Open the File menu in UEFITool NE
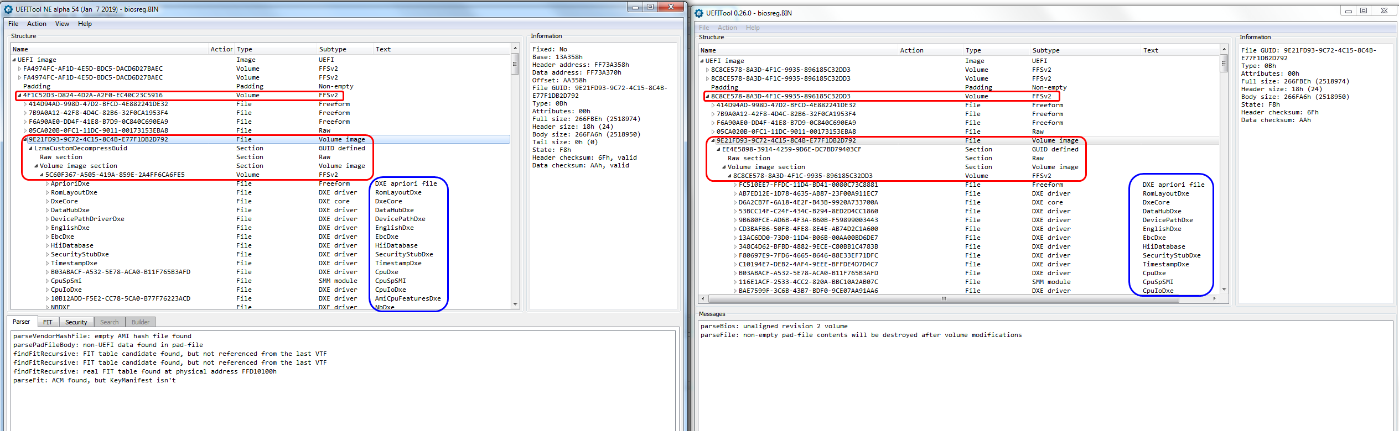This screenshot has height=431, width=1399. 13,24
